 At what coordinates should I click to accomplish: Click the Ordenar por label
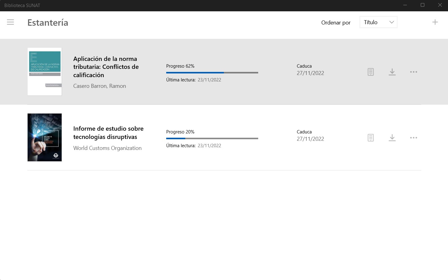(x=336, y=23)
